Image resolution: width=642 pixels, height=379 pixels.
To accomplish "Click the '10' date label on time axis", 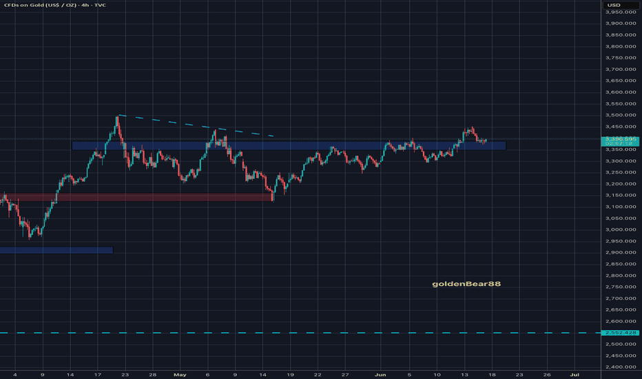I will [x=437, y=374].
